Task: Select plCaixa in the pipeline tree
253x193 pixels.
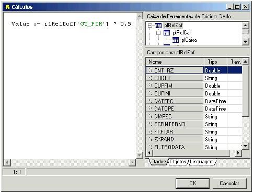Action: pos(189,40)
